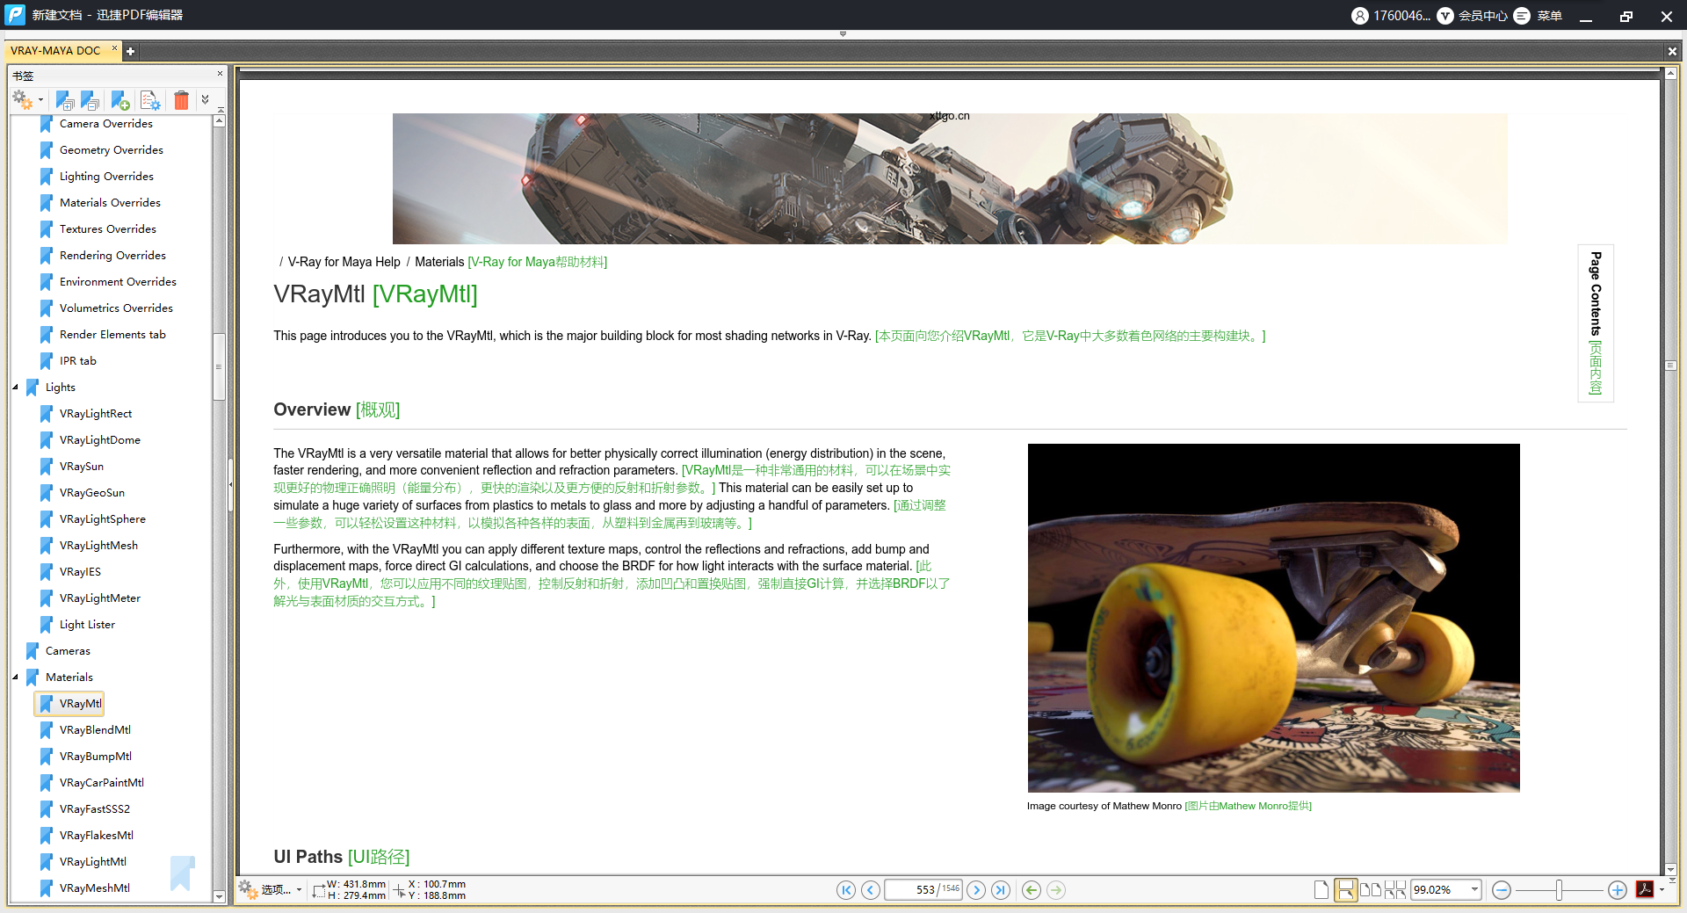Open the dropdown arrow beside the PDF icon
Viewport: 1687px width, 913px height.
point(1662,889)
